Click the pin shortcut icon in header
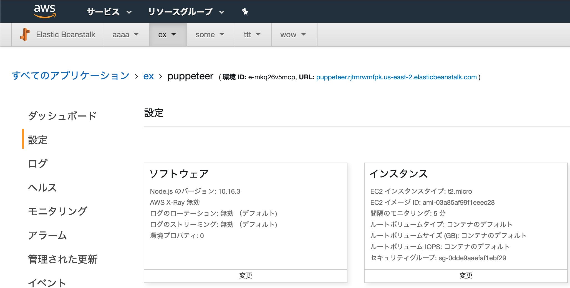Viewport: 570px width, 288px height. click(245, 12)
